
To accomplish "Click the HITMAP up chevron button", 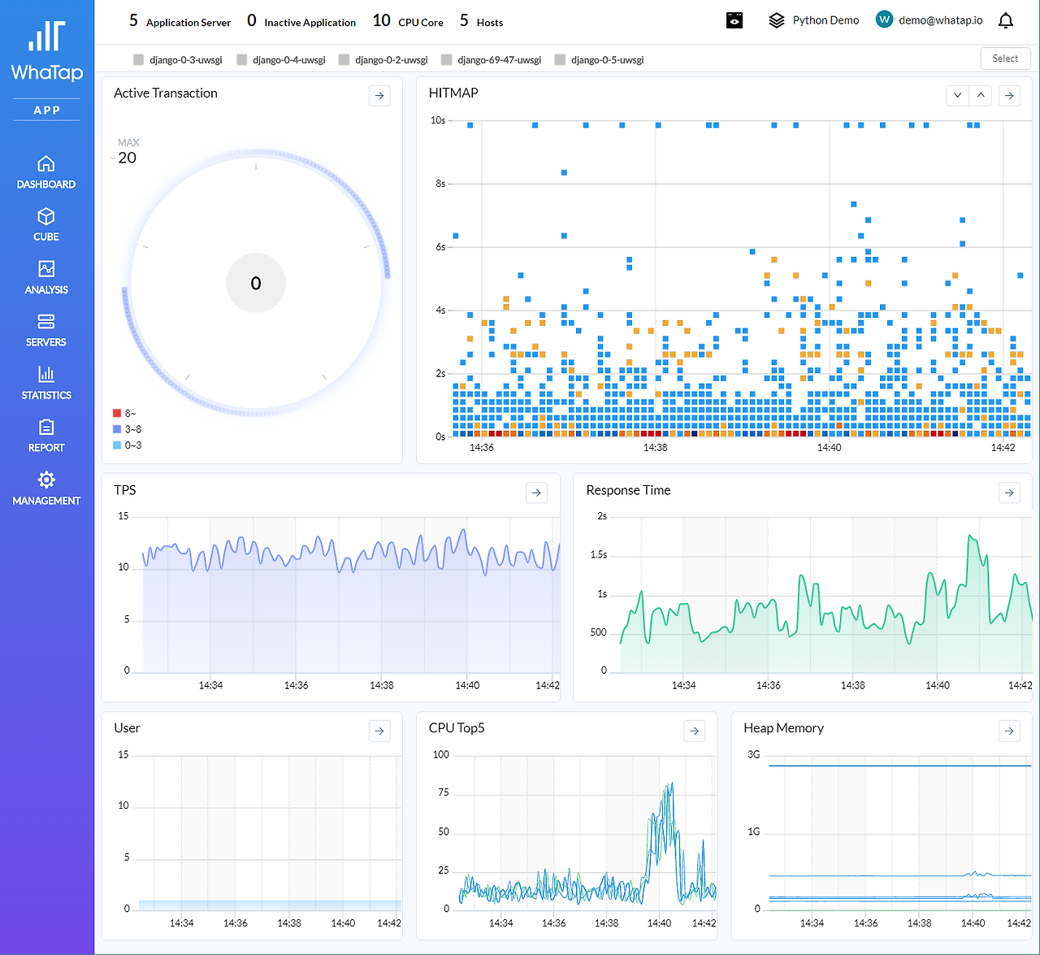I will pyautogui.click(x=981, y=96).
